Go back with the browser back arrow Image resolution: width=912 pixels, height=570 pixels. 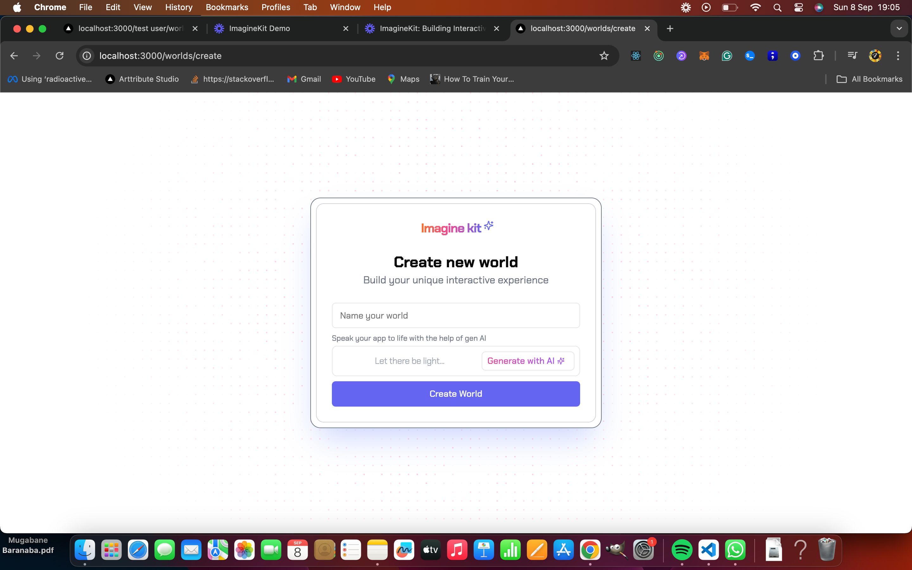coord(14,56)
